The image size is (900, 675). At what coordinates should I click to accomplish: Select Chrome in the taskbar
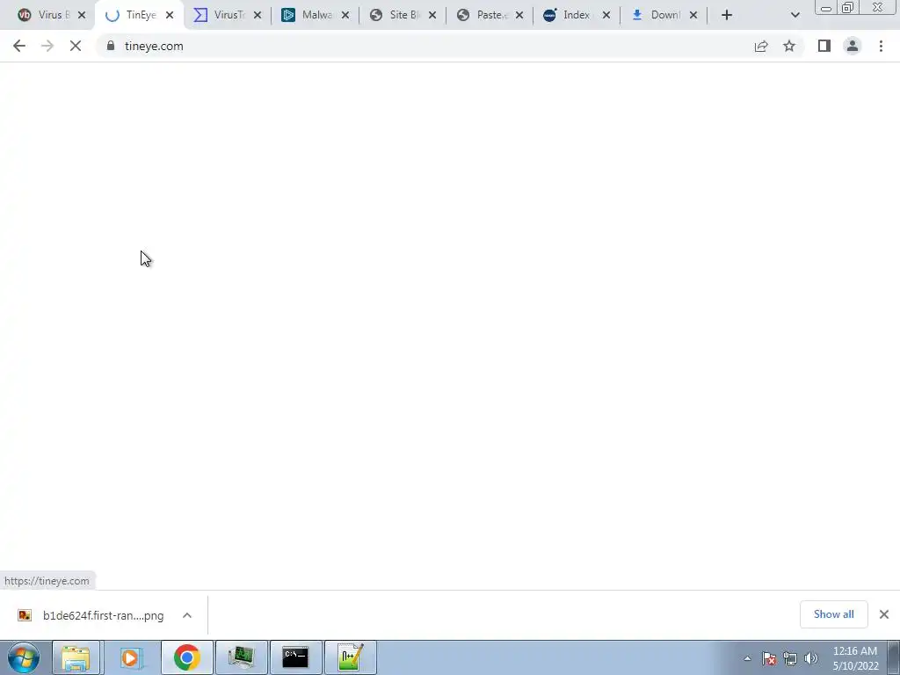[186, 657]
